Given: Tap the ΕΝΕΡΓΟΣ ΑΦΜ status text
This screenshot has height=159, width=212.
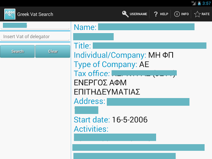Looking at the screenshot, I should pos(100,83).
